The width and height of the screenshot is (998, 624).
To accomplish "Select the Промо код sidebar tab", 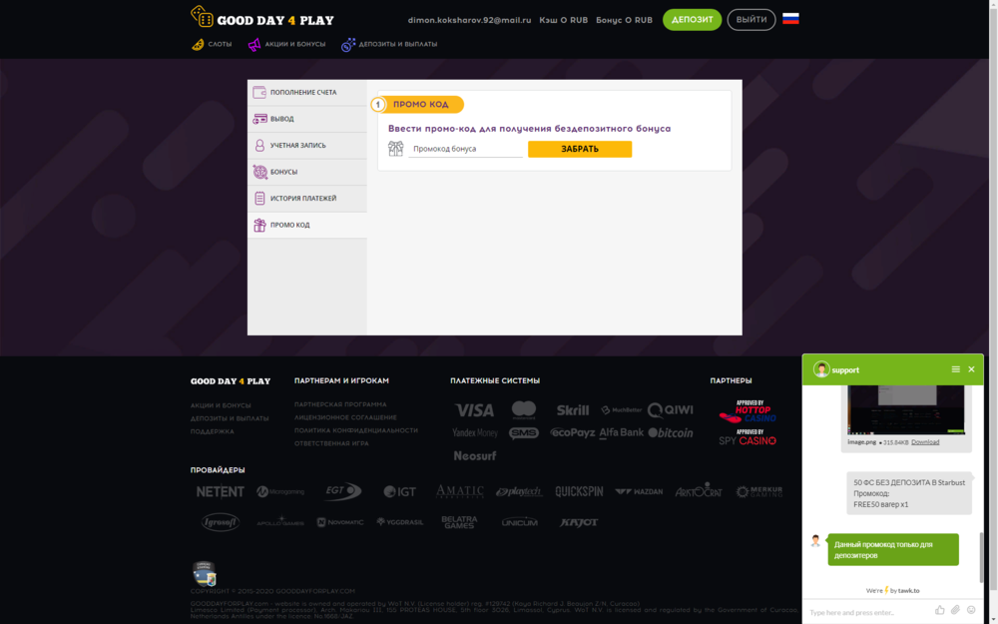I will point(307,225).
